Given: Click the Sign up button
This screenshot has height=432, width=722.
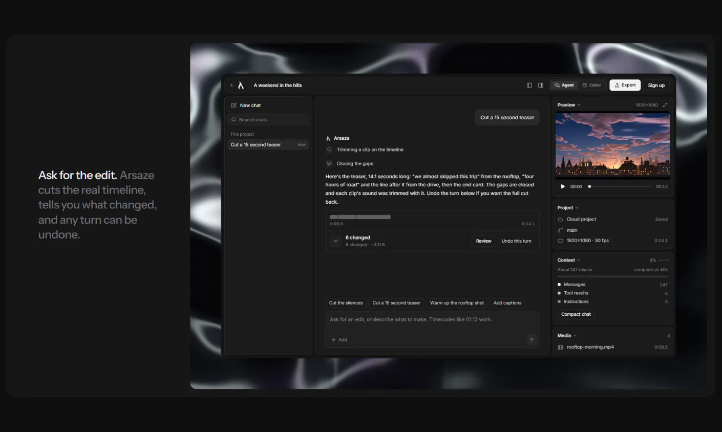Looking at the screenshot, I should click(x=656, y=85).
